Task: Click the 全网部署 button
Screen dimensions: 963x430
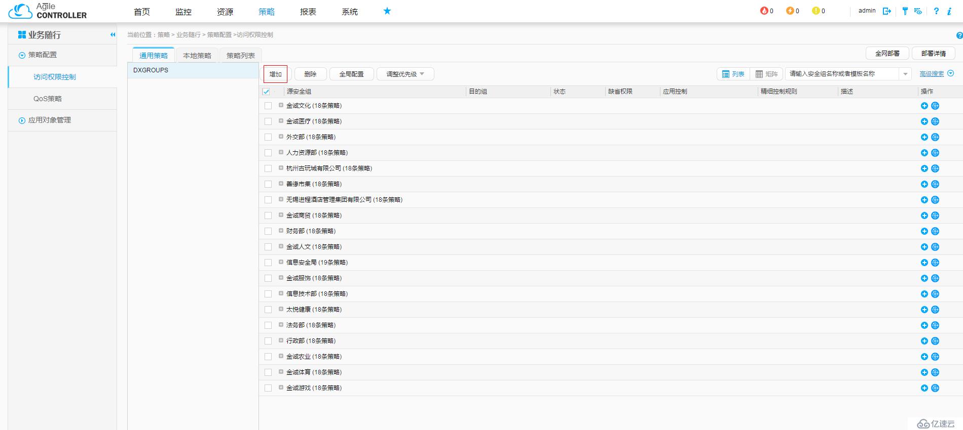Action: tap(887, 53)
